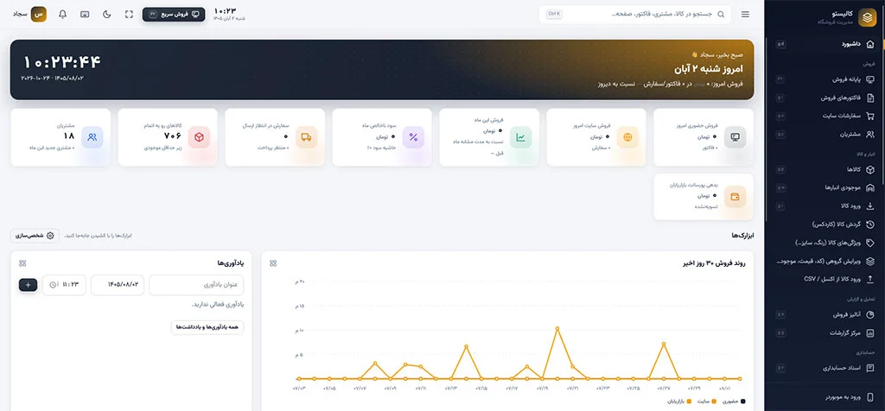Open همه یادآوری‌ها و یادداشت‌ها link
Viewport: 885px width, 411px height.
click(x=207, y=327)
